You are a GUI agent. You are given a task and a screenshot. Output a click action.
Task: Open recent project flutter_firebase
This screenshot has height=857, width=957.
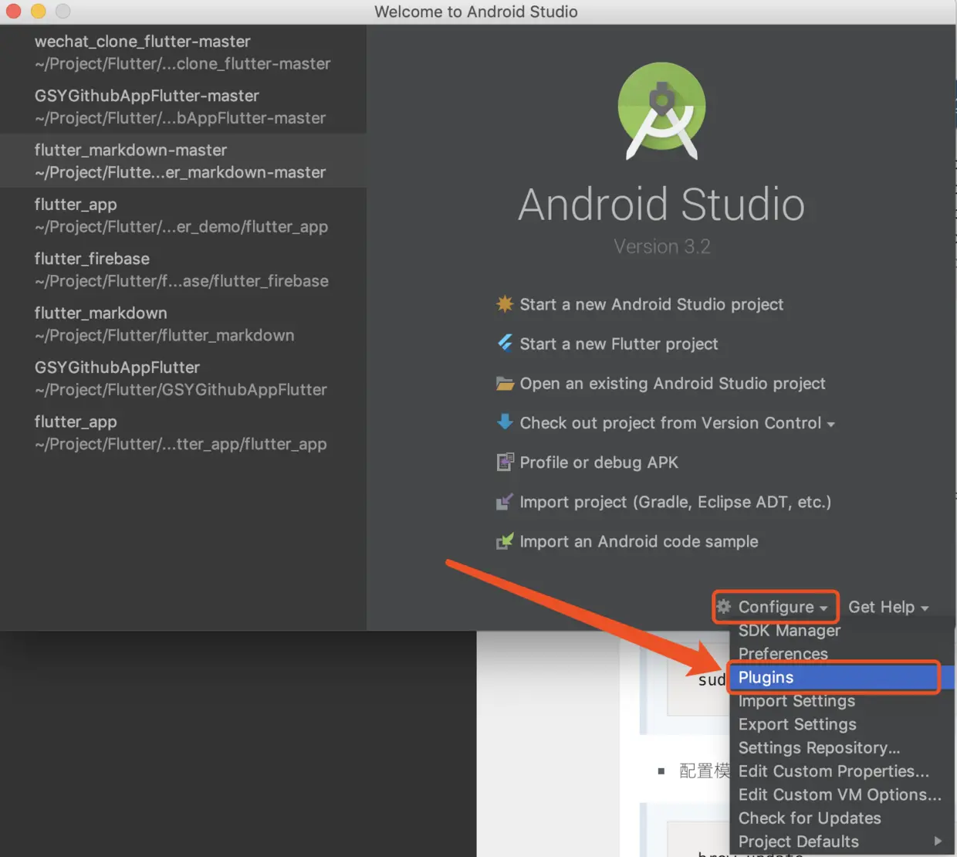click(183, 269)
